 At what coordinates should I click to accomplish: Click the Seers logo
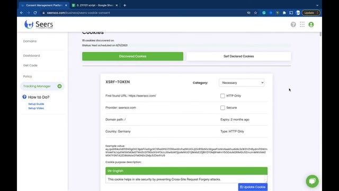(39, 24)
